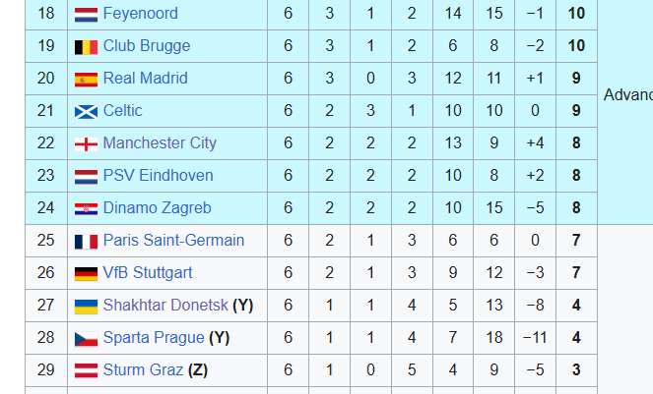Click the Netherlands flag beside Feyenoord
Screen dimensions: 653x394
coord(87,15)
